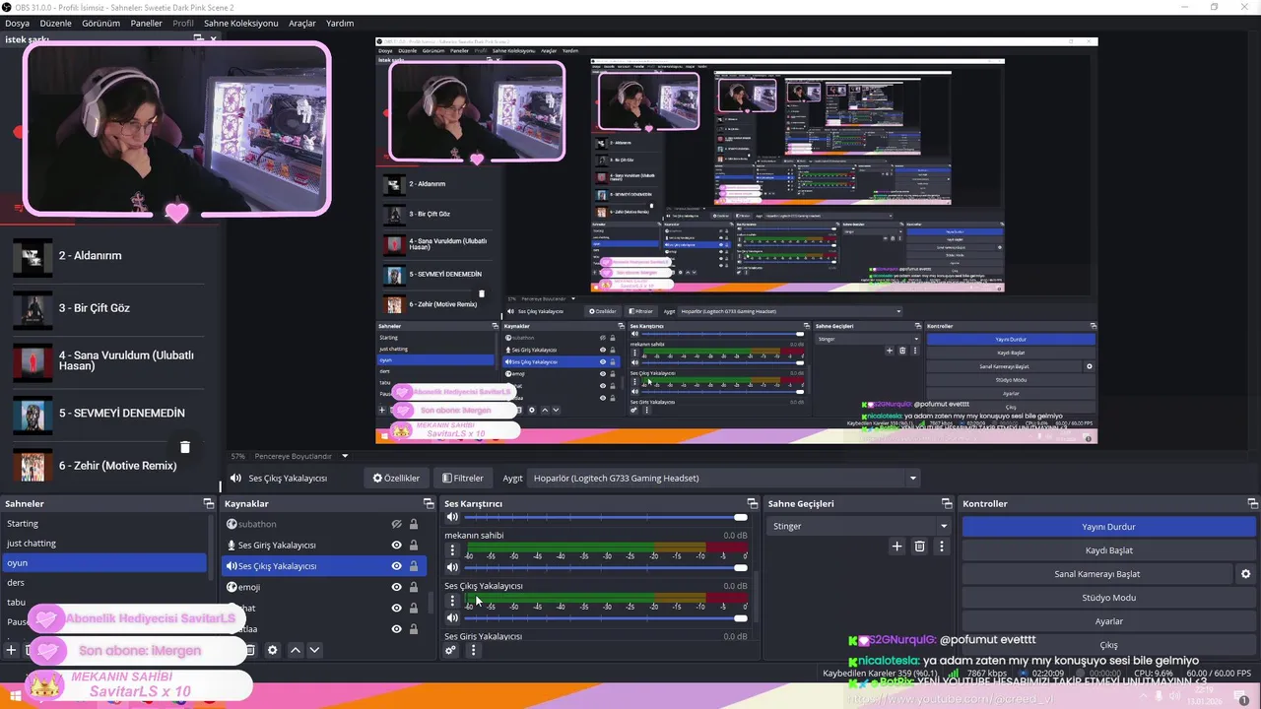Undock the Sahneler panel with its float icon
The width and height of the screenshot is (1261, 709).
click(208, 503)
